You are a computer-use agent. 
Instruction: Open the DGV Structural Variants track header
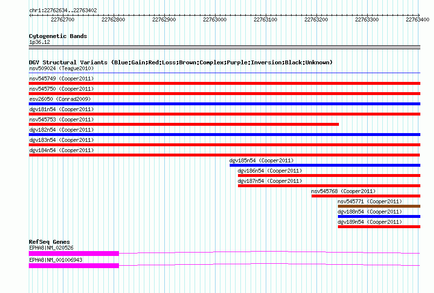click(x=180, y=62)
